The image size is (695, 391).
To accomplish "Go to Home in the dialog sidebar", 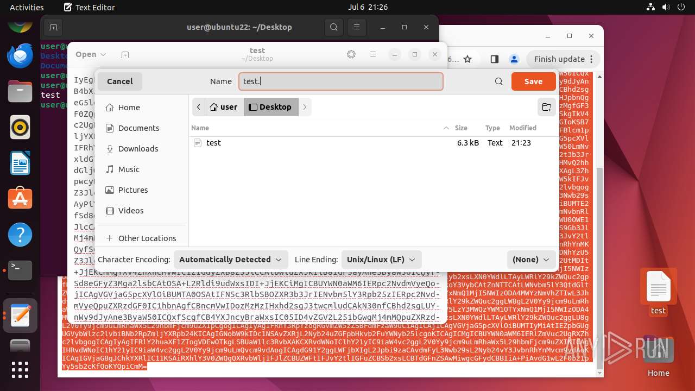I will pyautogui.click(x=141, y=108).
